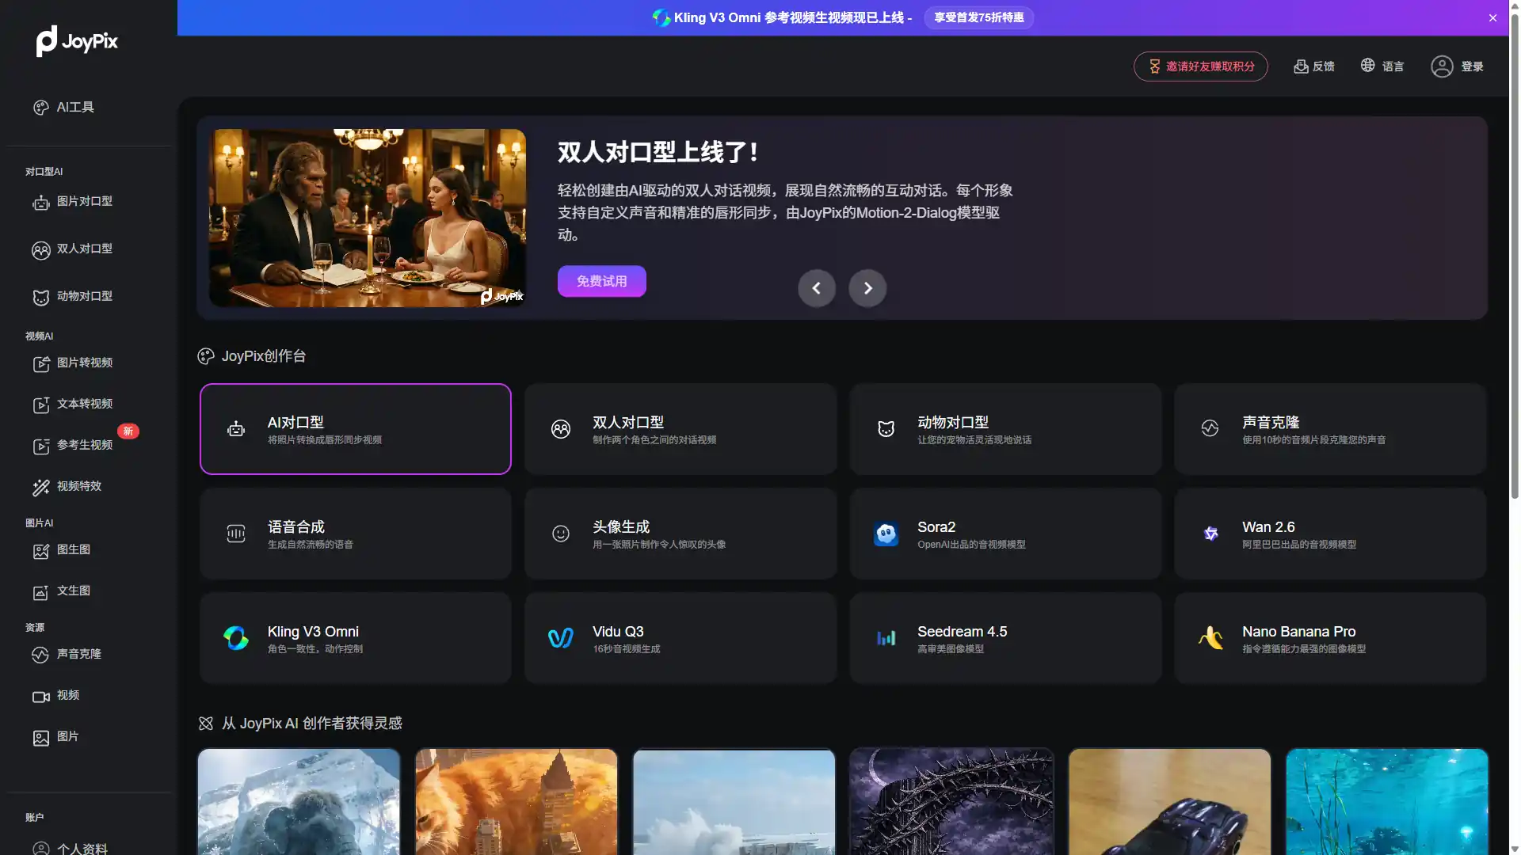Click the 反馈 feedback icon

1301,66
